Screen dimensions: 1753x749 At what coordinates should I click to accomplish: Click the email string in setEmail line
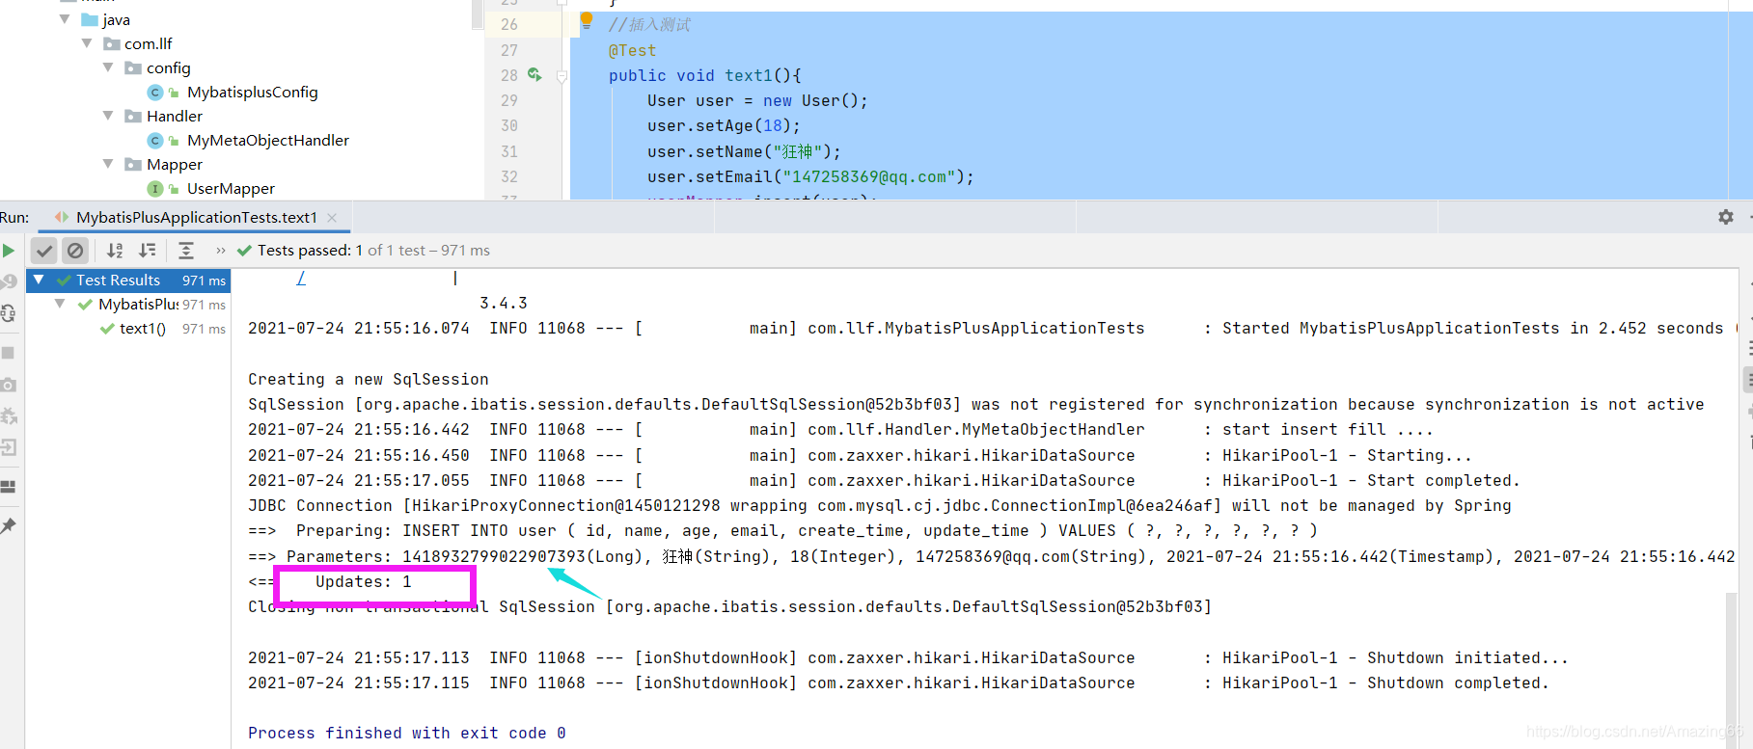(x=868, y=177)
